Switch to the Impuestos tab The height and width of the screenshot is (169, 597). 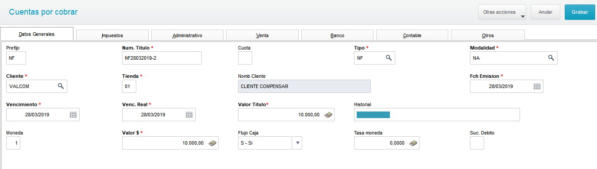coord(112,35)
